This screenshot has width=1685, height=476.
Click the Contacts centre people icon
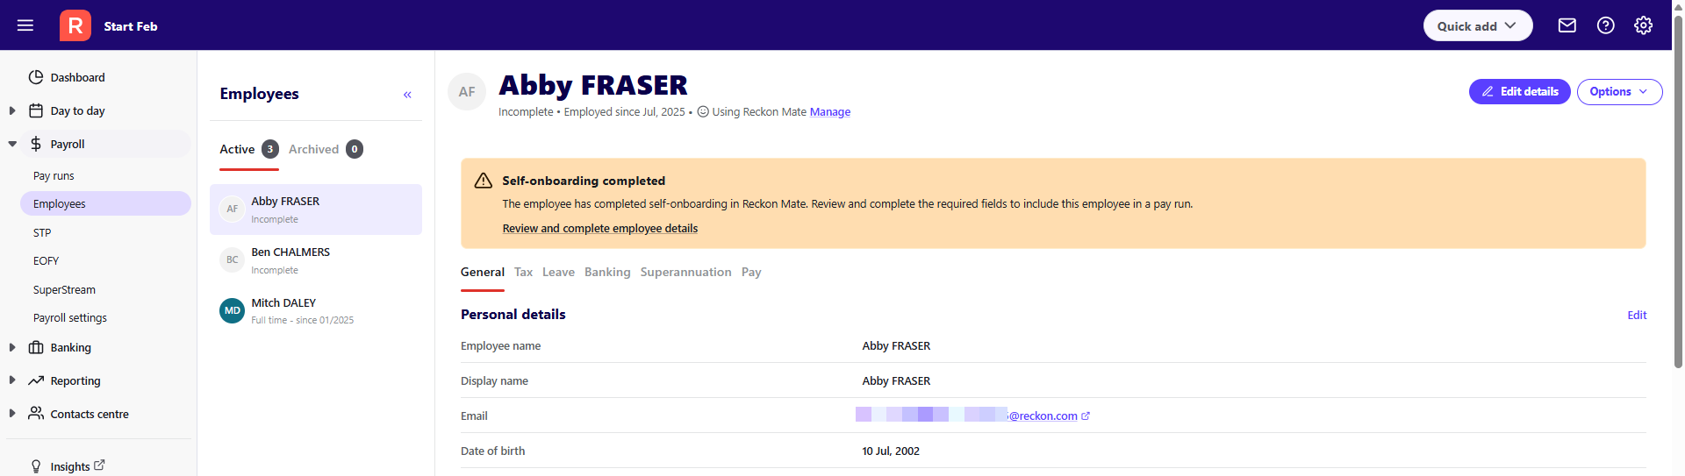(36, 413)
